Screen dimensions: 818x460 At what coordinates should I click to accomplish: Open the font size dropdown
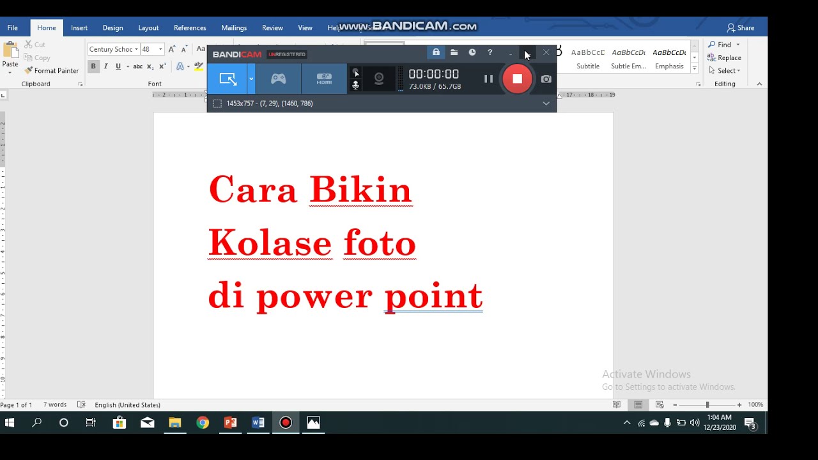pos(160,49)
